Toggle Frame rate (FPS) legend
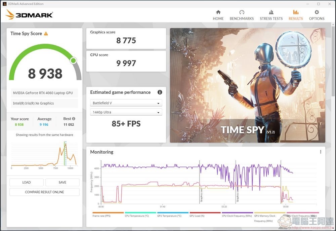Viewport: 336px width, 231px height. (108, 215)
